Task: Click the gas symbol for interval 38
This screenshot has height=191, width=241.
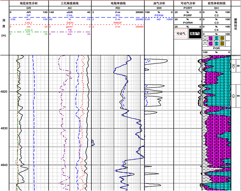Action: point(234,66)
